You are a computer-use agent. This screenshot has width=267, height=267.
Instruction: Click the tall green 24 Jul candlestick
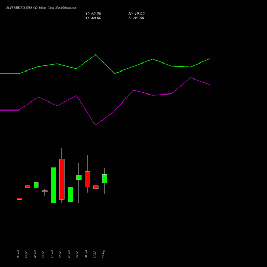coord(53,185)
